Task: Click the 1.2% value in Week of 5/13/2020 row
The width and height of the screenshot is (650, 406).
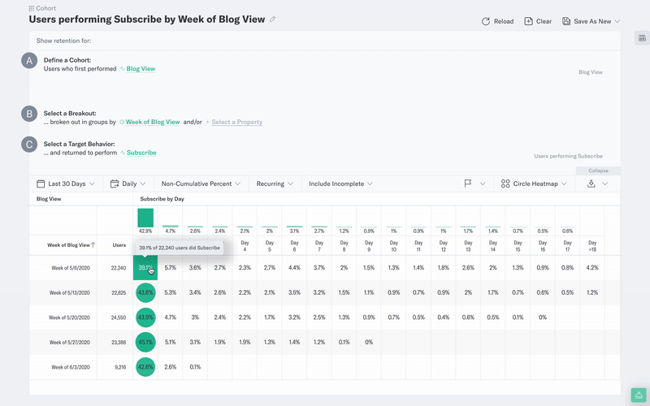Action: pyautogui.click(x=592, y=292)
